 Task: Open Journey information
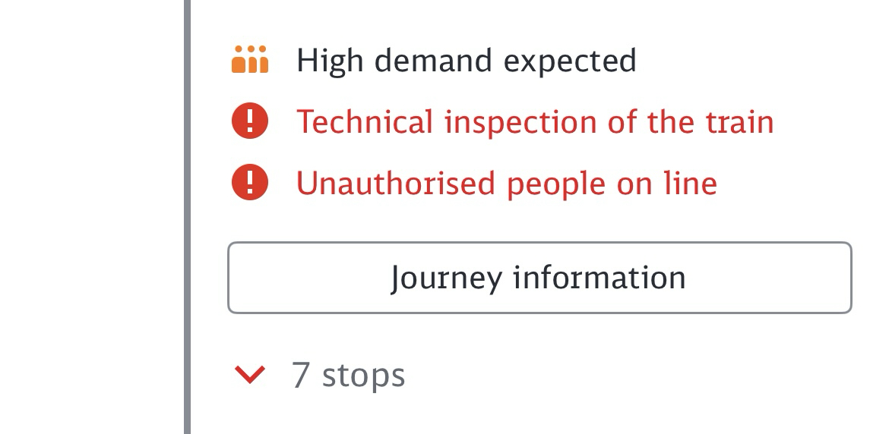(x=539, y=278)
